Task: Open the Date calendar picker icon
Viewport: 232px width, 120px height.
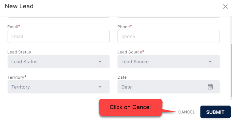Action: [210, 87]
